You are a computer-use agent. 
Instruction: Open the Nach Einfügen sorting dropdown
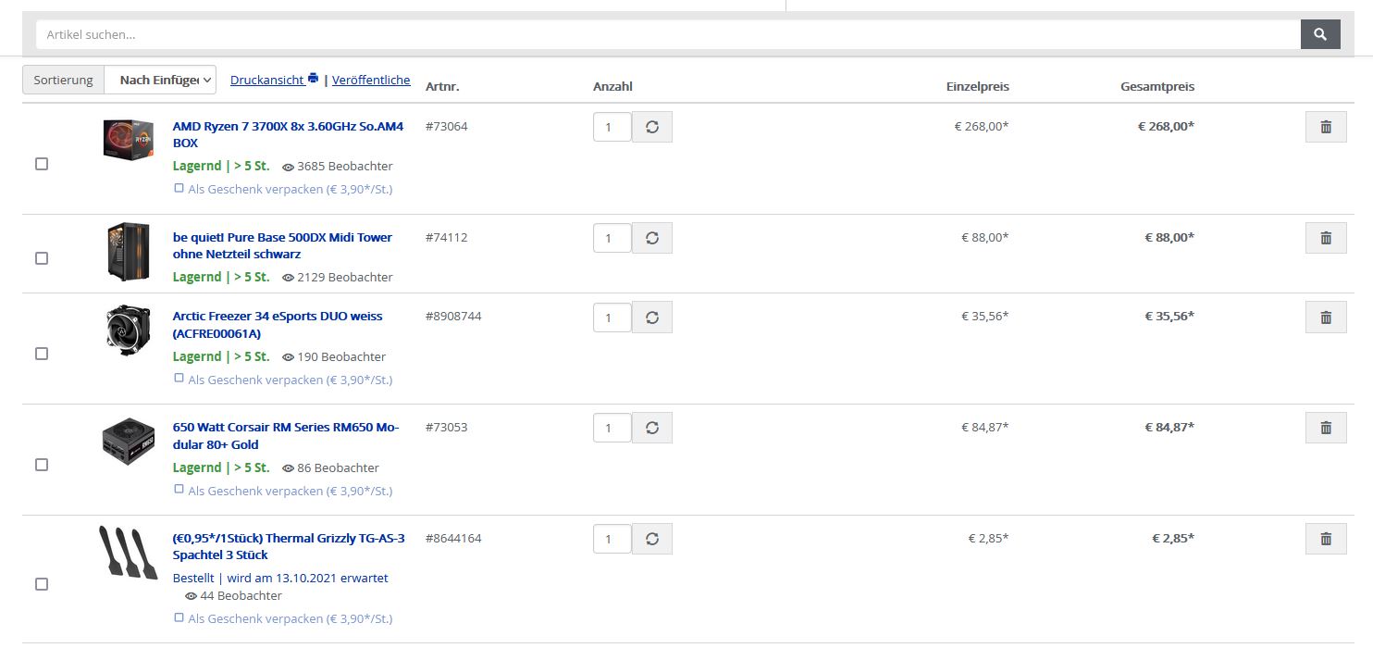[160, 80]
